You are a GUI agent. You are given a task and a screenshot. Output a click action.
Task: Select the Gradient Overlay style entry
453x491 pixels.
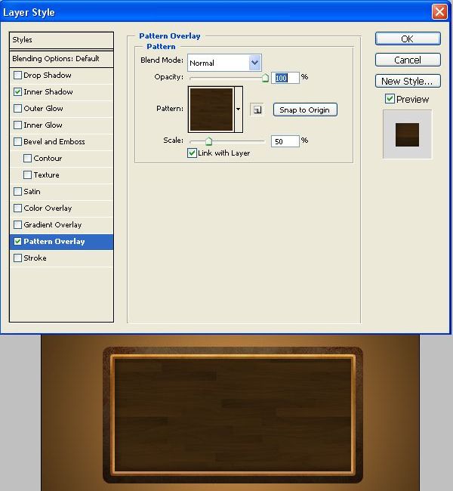(52, 225)
